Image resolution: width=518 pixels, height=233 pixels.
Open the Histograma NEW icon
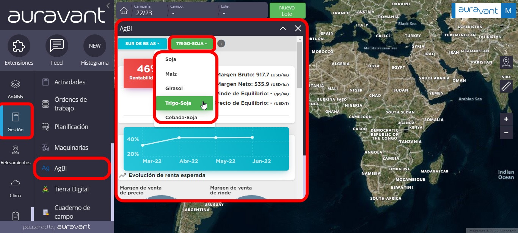pos(95,46)
